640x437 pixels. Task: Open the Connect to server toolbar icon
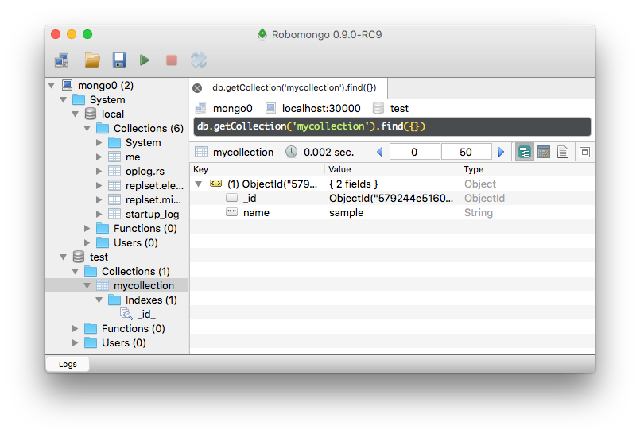coord(62,60)
